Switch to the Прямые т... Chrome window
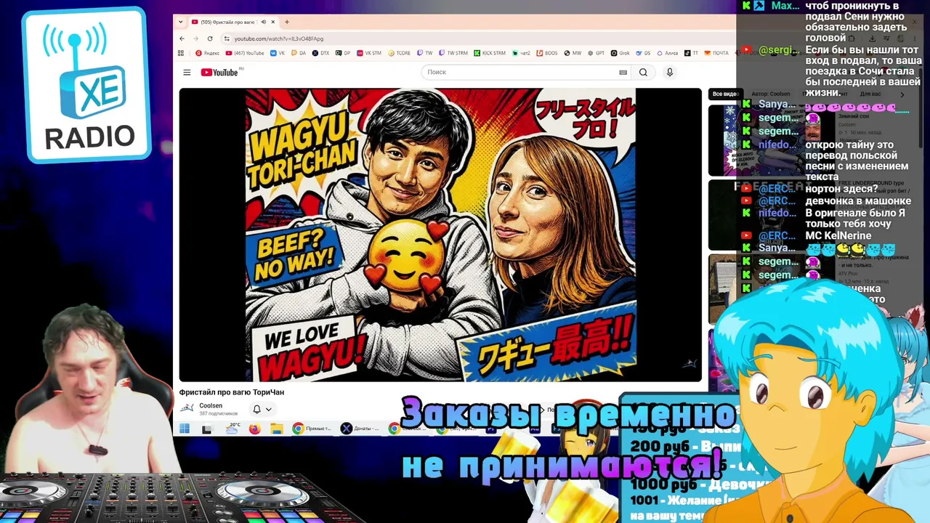This screenshot has height=523, width=930. coord(312,429)
